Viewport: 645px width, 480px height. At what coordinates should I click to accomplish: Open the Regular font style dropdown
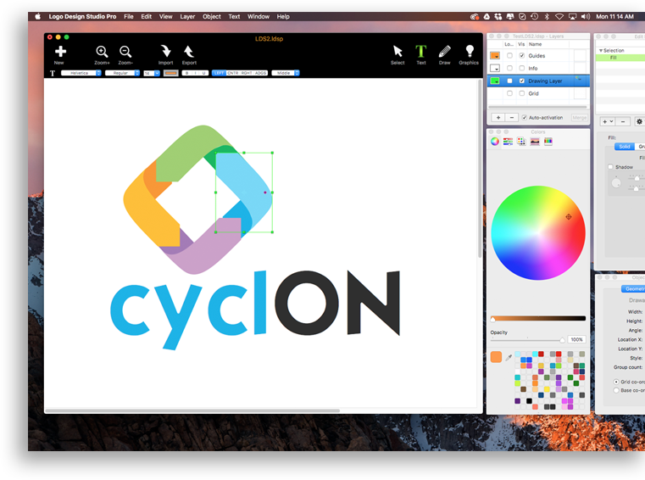tap(122, 73)
